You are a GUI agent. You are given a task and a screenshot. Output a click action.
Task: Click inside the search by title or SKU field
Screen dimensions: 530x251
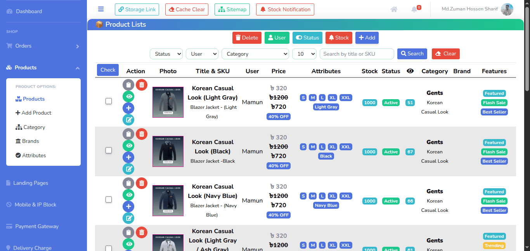click(357, 54)
